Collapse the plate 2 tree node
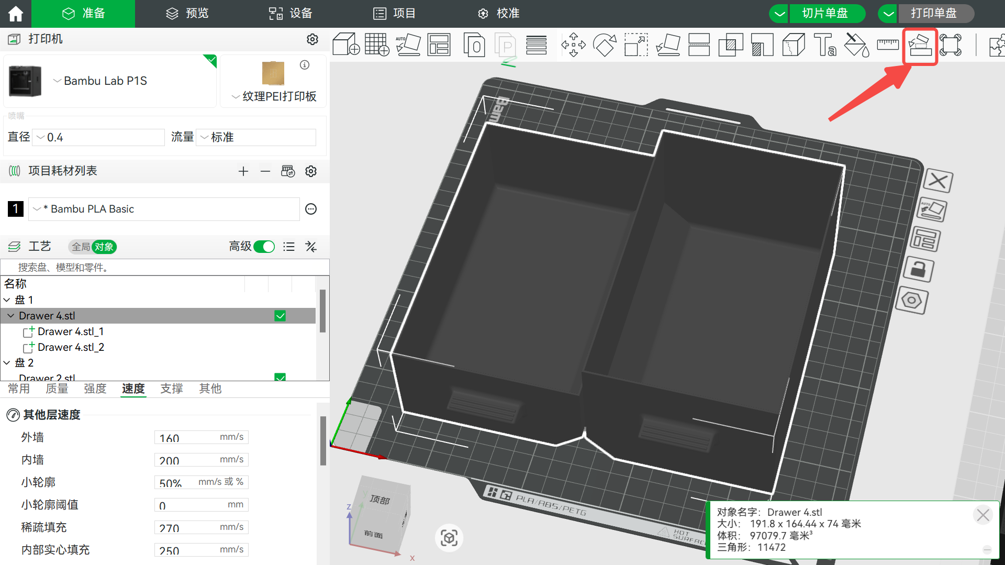Viewport: 1005px width, 565px height. click(x=7, y=363)
